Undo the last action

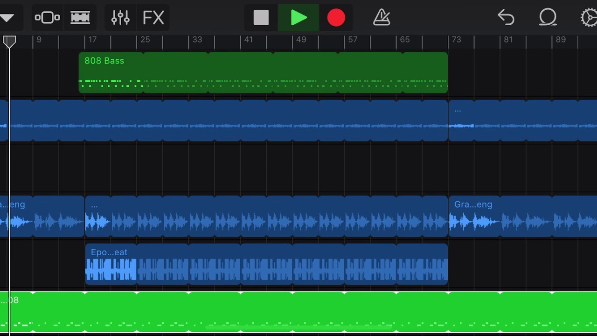(x=506, y=18)
